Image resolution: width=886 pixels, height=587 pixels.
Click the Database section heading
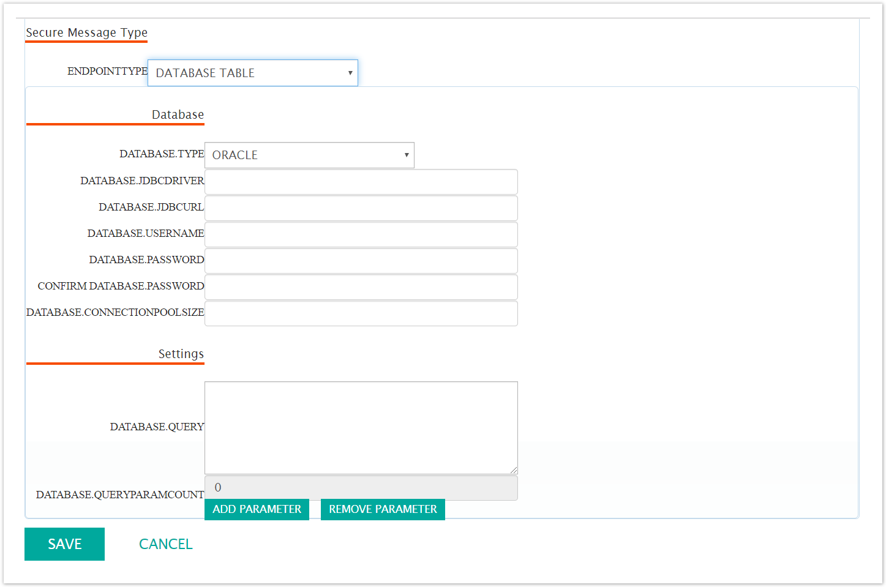(x=177, y=114)
